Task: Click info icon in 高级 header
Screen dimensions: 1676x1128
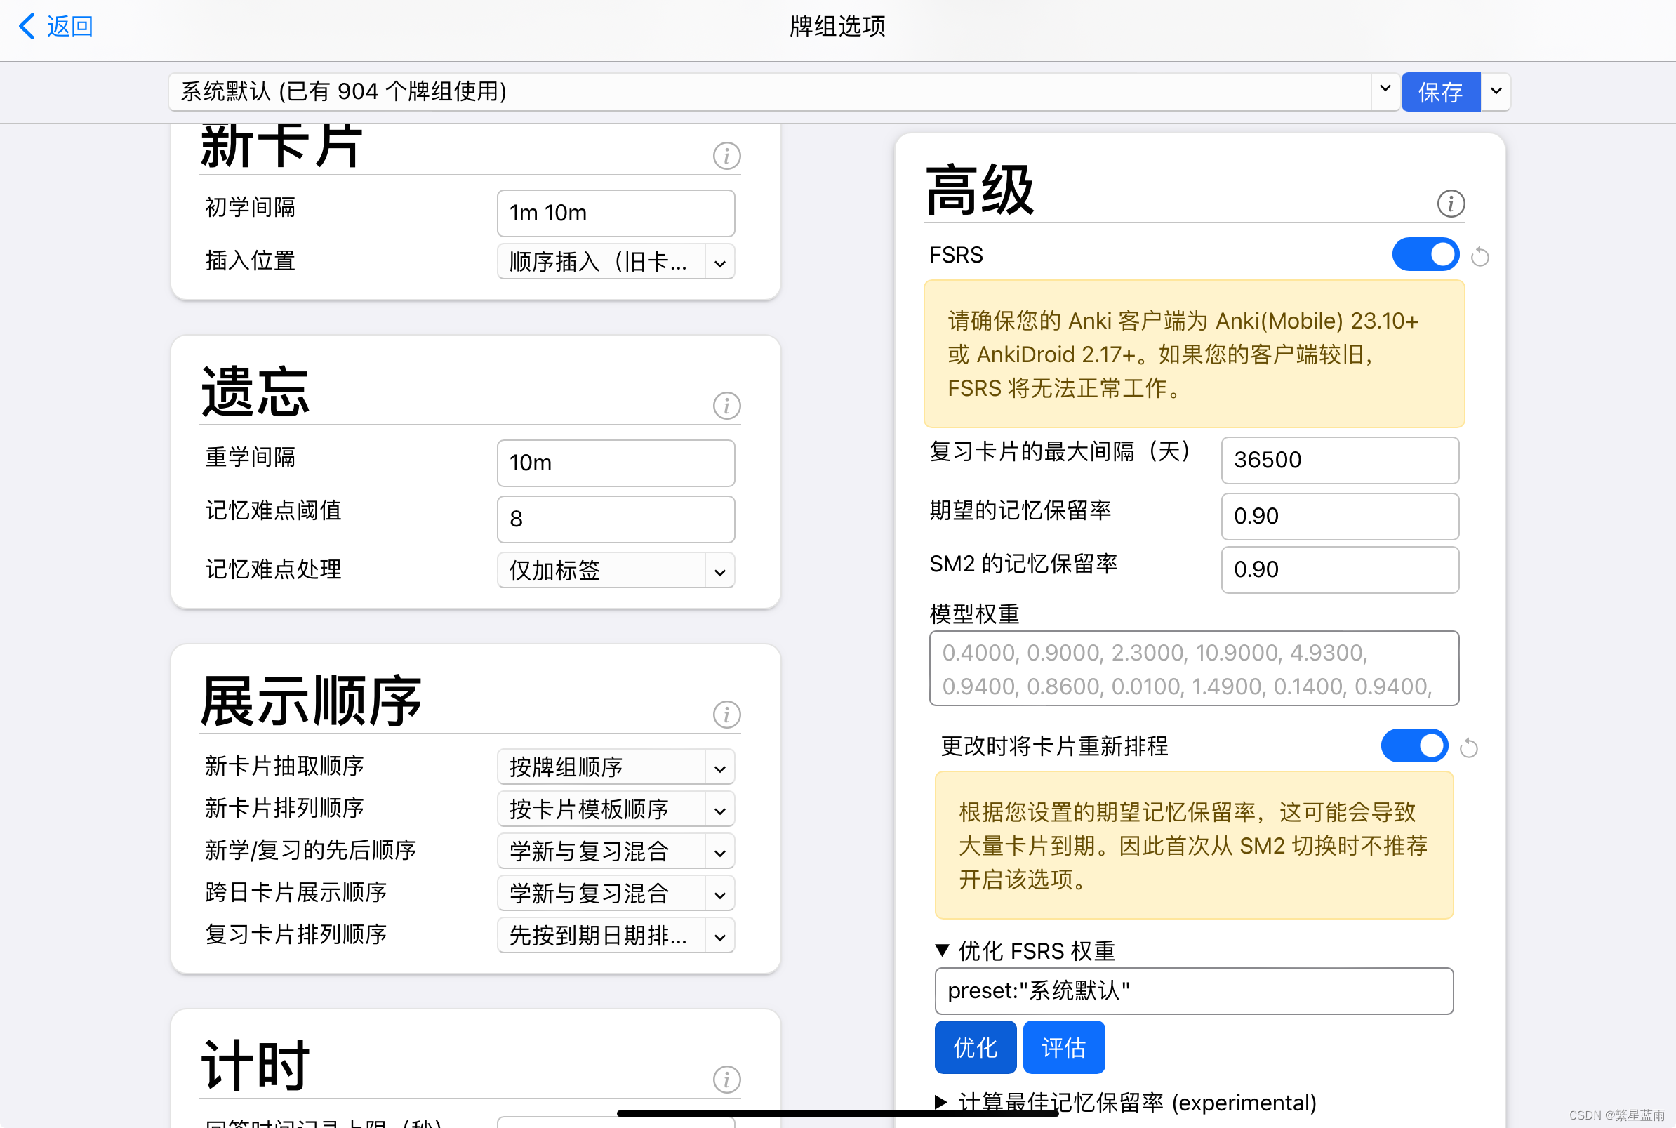Action: pos(1450,204)
